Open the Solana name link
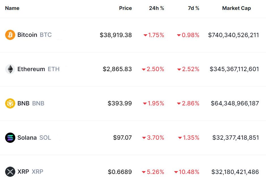 tap(27, 138)
